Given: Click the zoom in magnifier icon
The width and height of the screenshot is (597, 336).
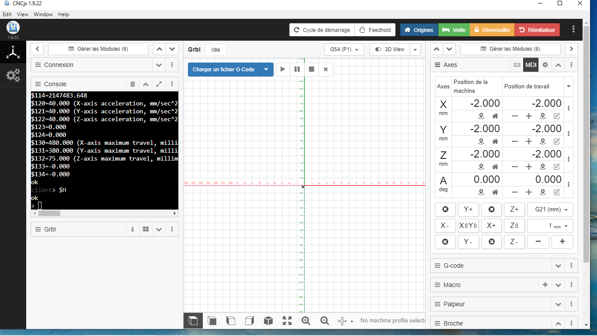Looking at the screenshot, I should (306, 321).
